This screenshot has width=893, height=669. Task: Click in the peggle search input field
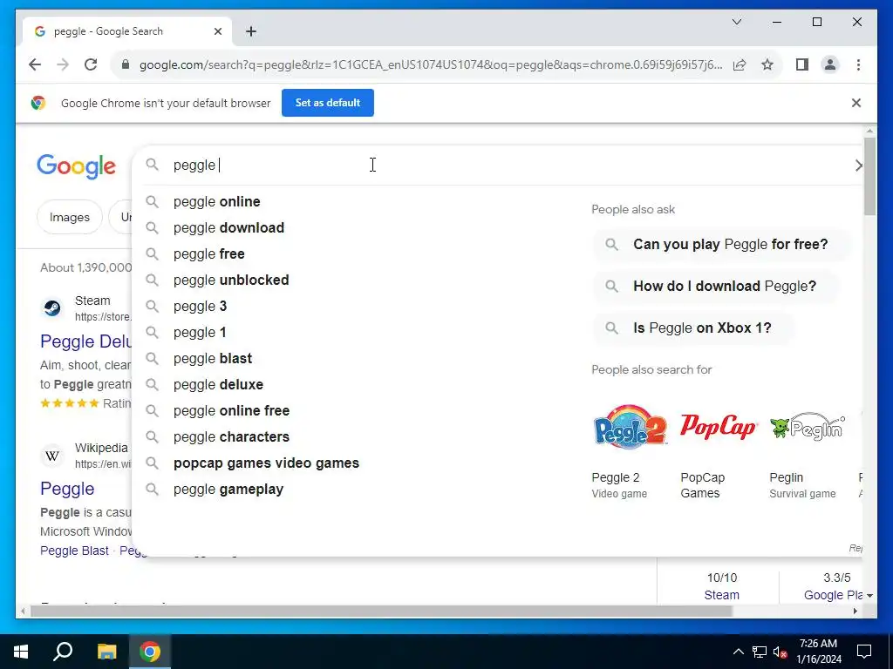[x=501, y=166]
